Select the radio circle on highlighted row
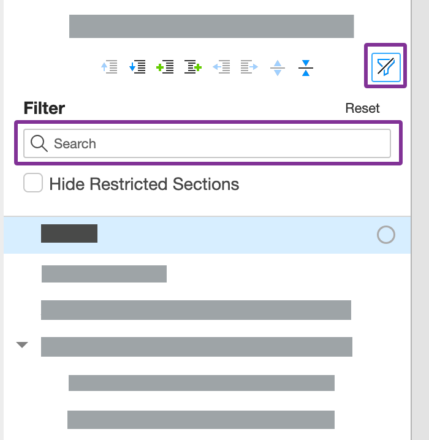Viewport: 429px width, 440px height. point(386,234)
